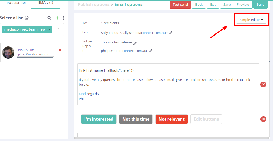
Task: Edit the Reply to address with the pencil icon
Action: point(151,51)
